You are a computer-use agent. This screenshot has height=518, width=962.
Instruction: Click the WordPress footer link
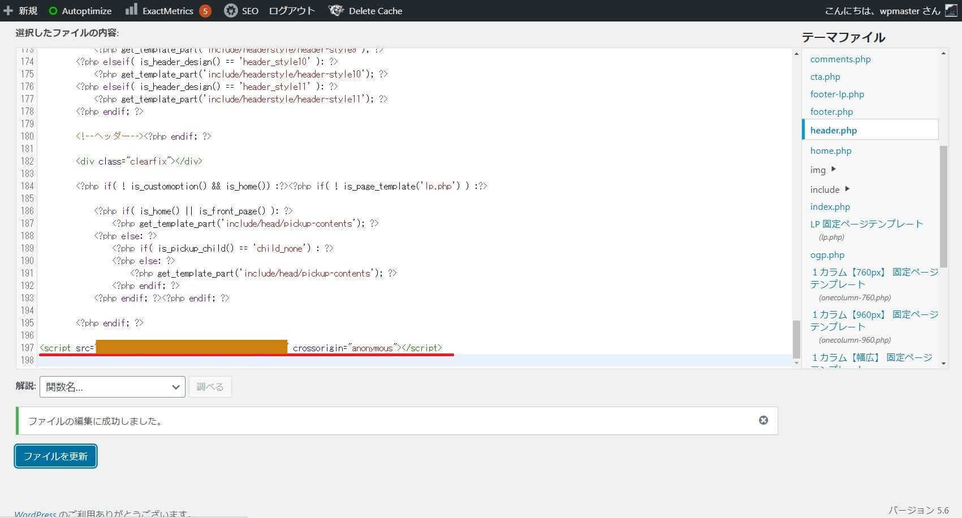pos(35,513)
